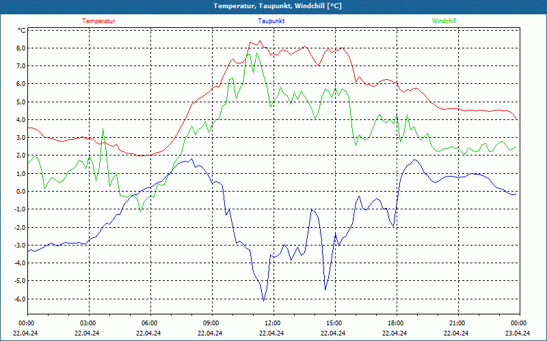Click the Taupunkt minimum near -6,0 before 12:00
This screenshot has height=341, width=547.
pyautogui.click(x=263, y=301)
